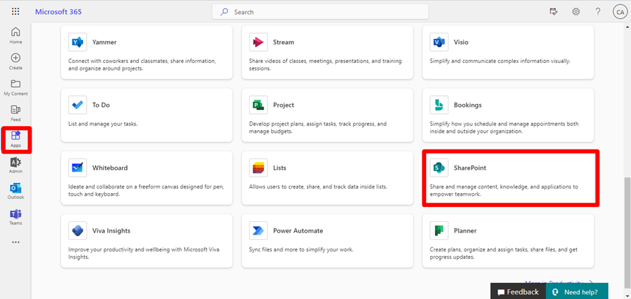Click the Microsoft 365 title link
This screenshot has width=631, height=299.
click(x=58, y=11)
